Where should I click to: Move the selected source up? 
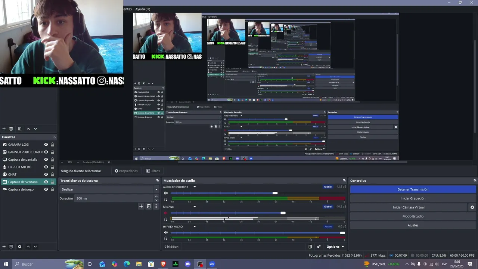click(28, 247)
